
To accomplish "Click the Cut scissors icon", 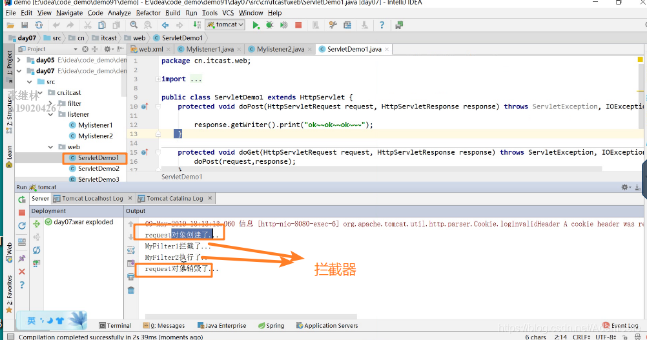I will pos(87,25).
